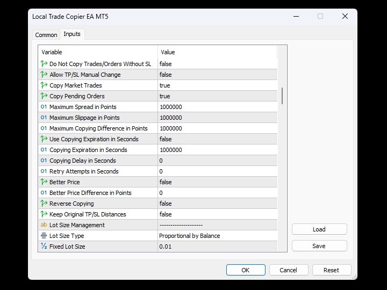Select the 'Lot Size Management' label
387x290 pixels.
click(77, 225)
